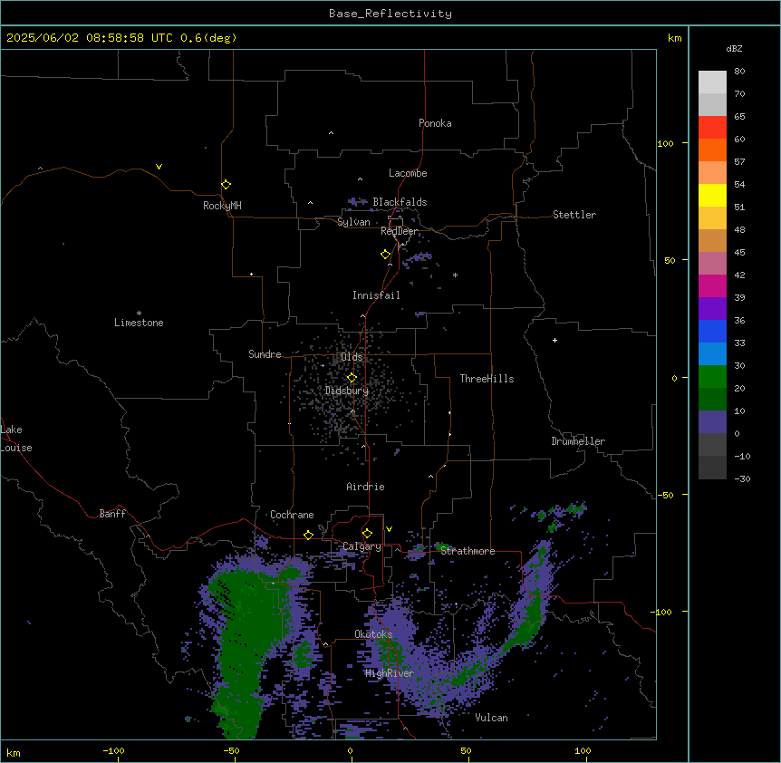781x763 pixels.
Task: Click the 80 dBZ light gray swatch
Action: click(712, 82)
